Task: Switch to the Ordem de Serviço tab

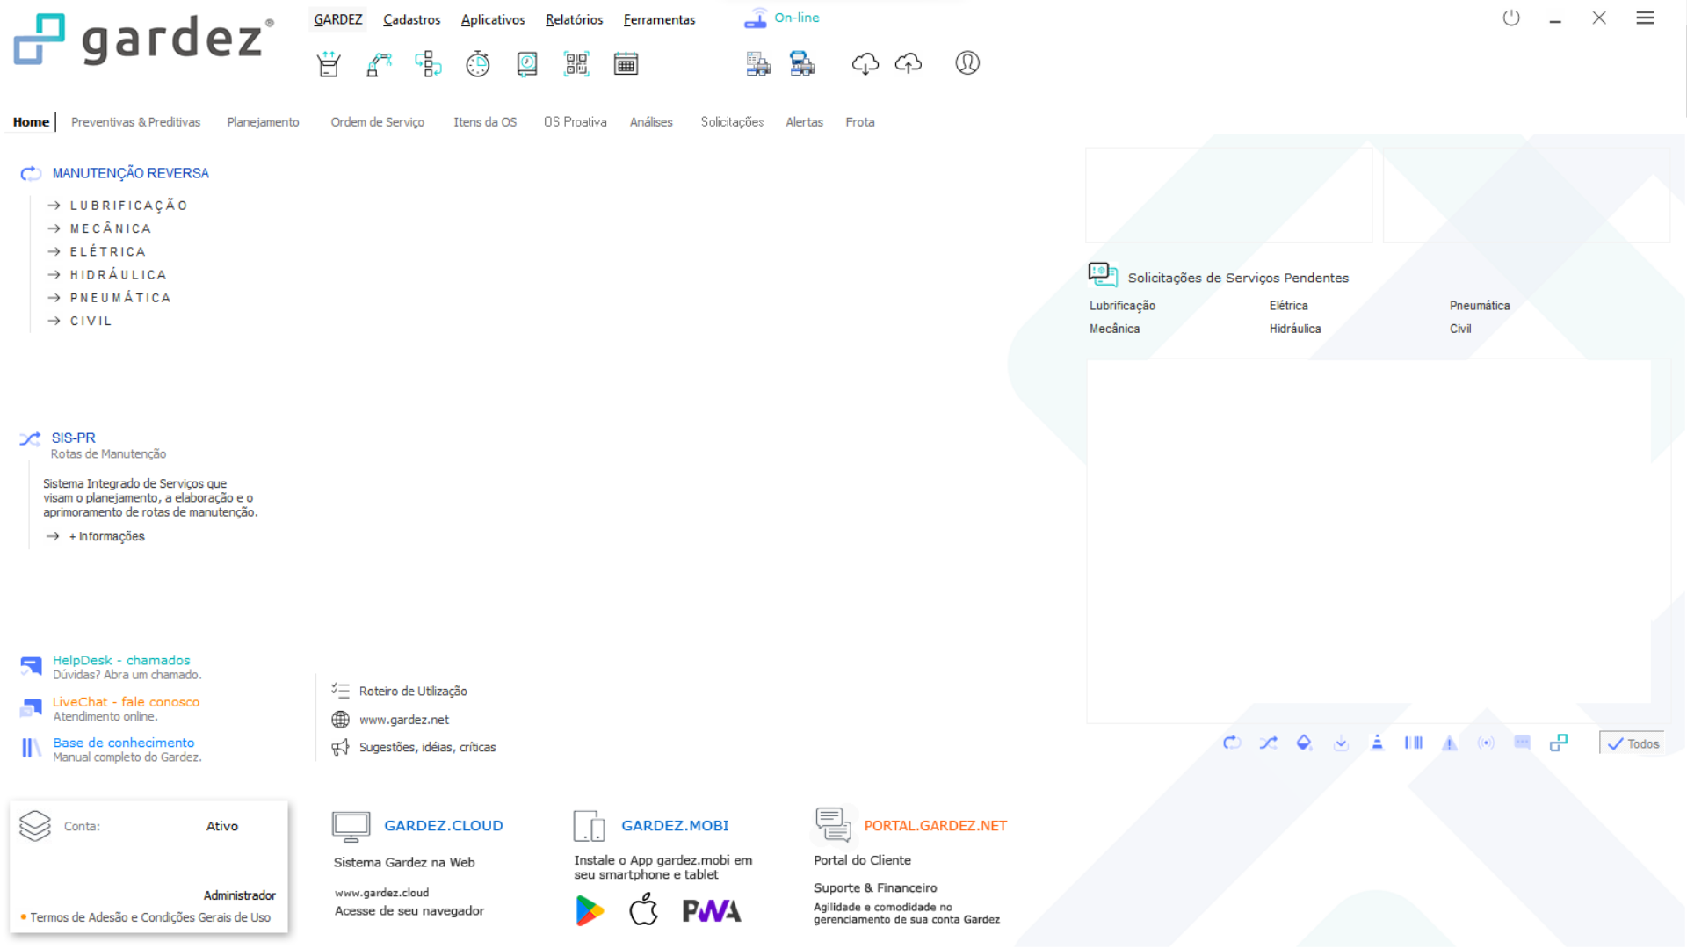Action: 377,122
